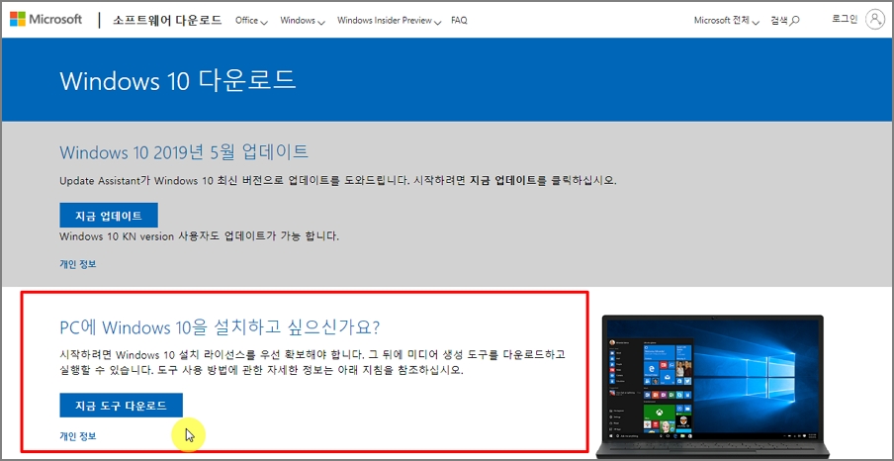Click the Windows 10 다운로드 page heading
Viewport: 894px width, 461px height.
178,80
